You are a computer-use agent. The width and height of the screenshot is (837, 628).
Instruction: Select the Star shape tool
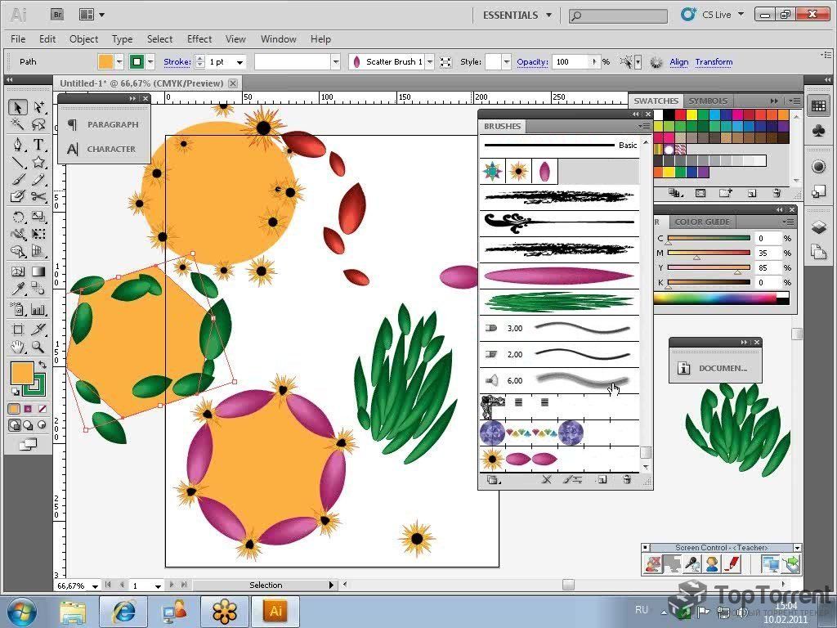tap(38, 163)
